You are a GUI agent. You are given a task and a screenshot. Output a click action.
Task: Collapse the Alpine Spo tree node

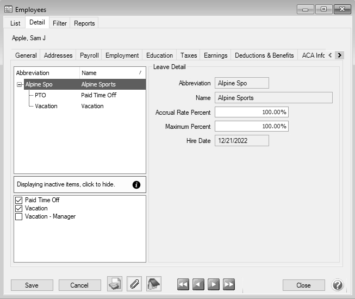pos(20,84)
